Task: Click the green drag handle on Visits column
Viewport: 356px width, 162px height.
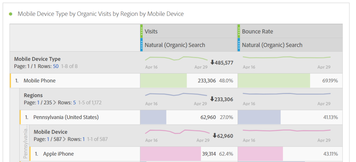Action: click(141, 31)
